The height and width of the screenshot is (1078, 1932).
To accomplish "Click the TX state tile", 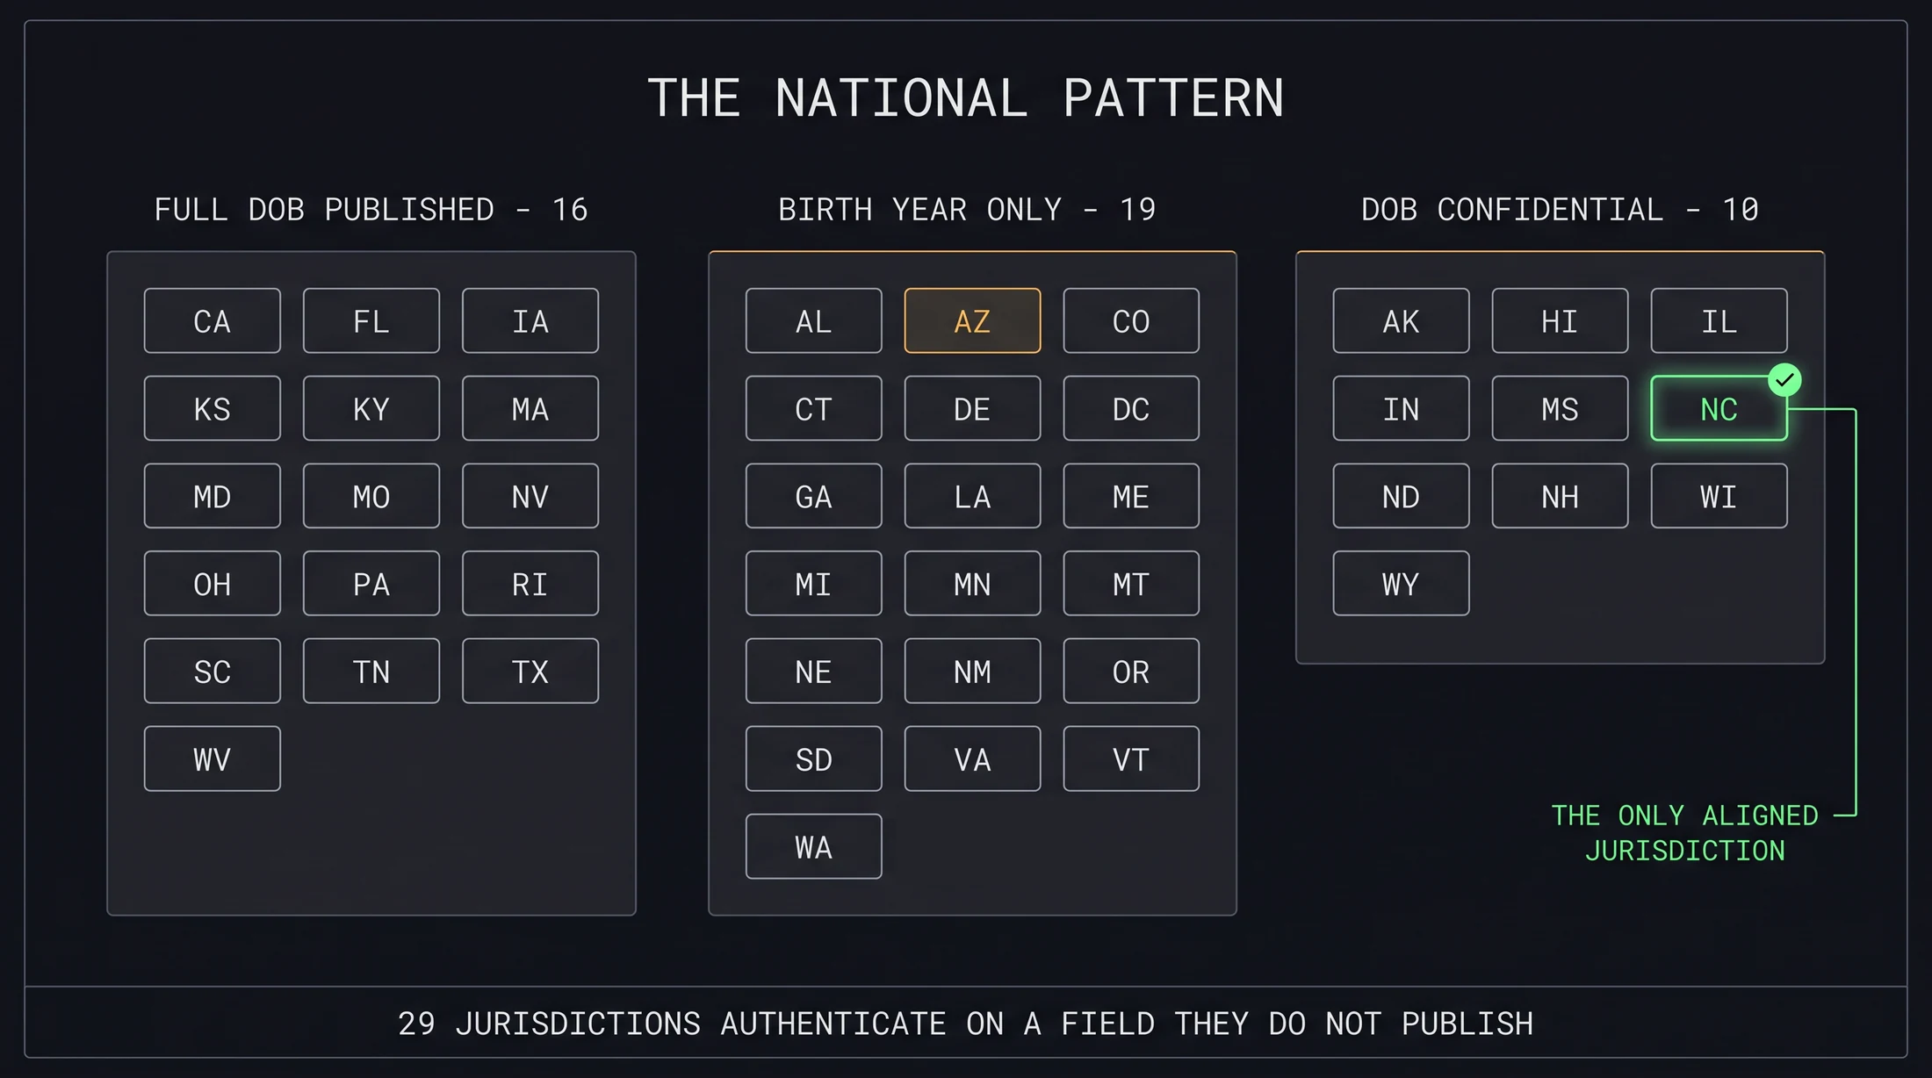I will click(530, 671).
